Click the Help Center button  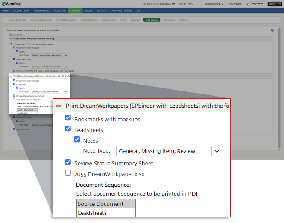[x=257, y=3]
